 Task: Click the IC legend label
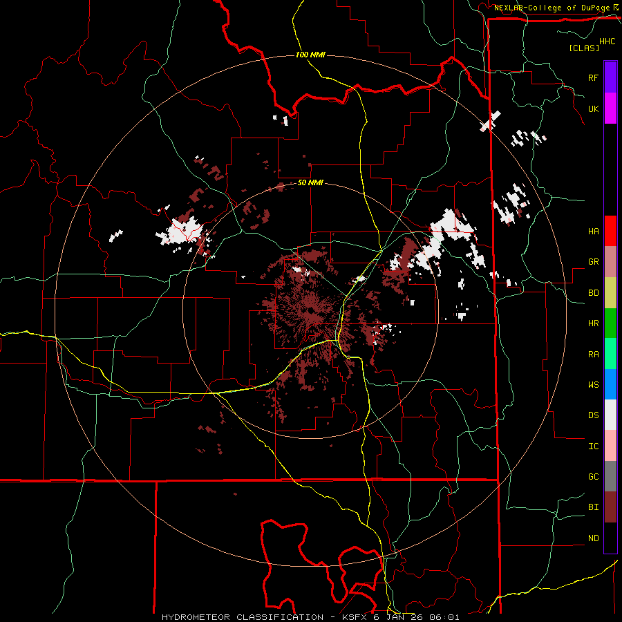[x=593, y=446]
